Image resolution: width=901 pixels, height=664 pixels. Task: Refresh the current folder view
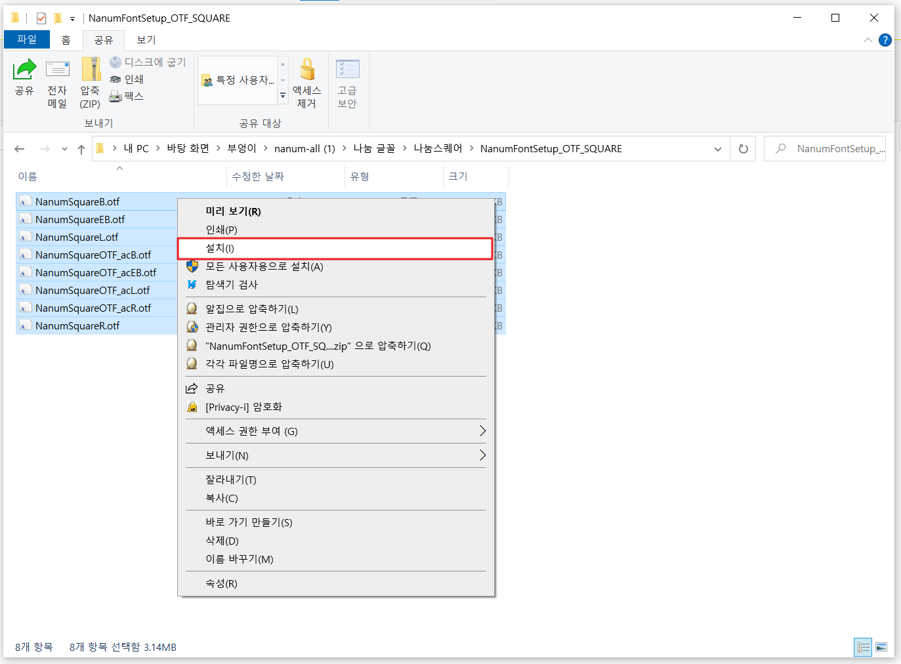click(743, 149)
